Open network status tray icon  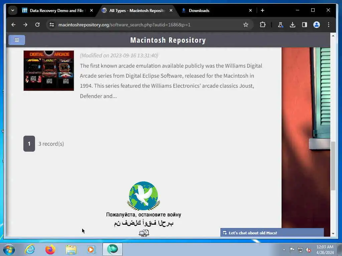[300, 250]
